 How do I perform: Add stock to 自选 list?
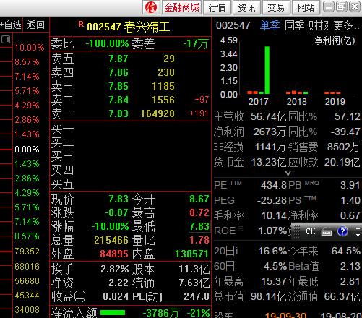click(x=11, y=25)
